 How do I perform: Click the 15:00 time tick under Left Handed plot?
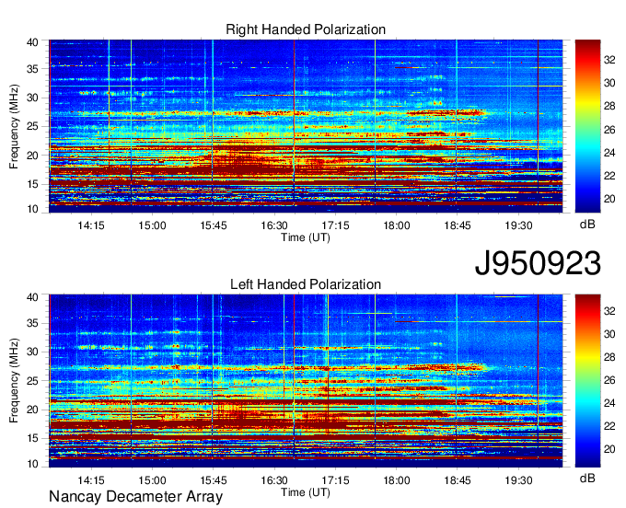[x=152, y=480]
